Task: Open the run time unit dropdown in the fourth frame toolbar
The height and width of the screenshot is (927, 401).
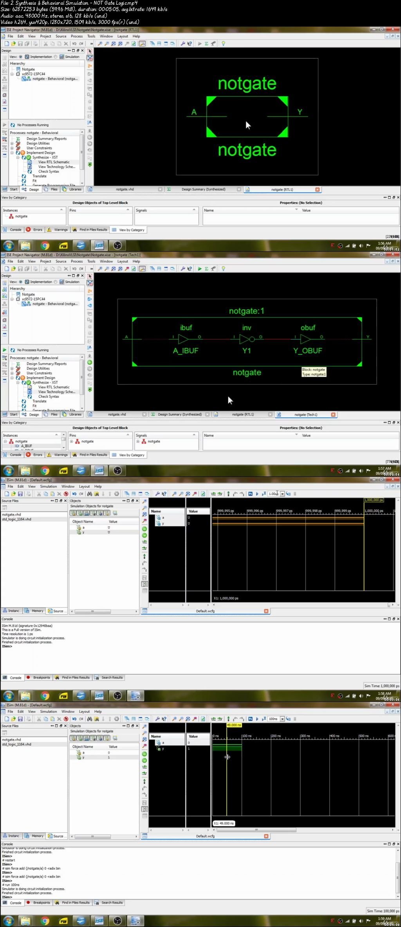Action: click(282, 719)
